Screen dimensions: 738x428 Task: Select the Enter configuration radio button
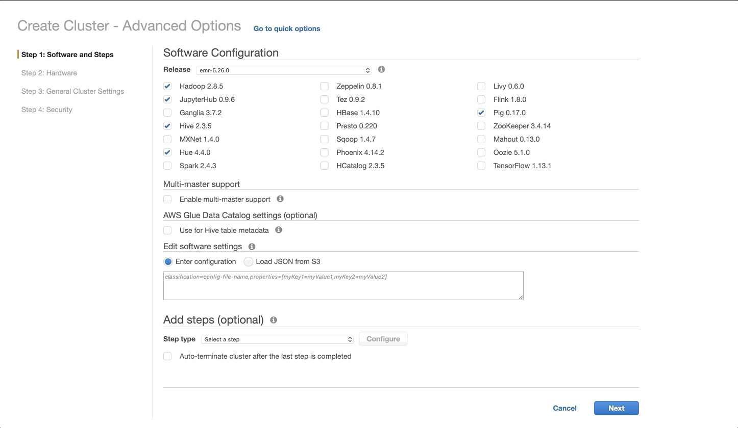(x=168, y=261)
